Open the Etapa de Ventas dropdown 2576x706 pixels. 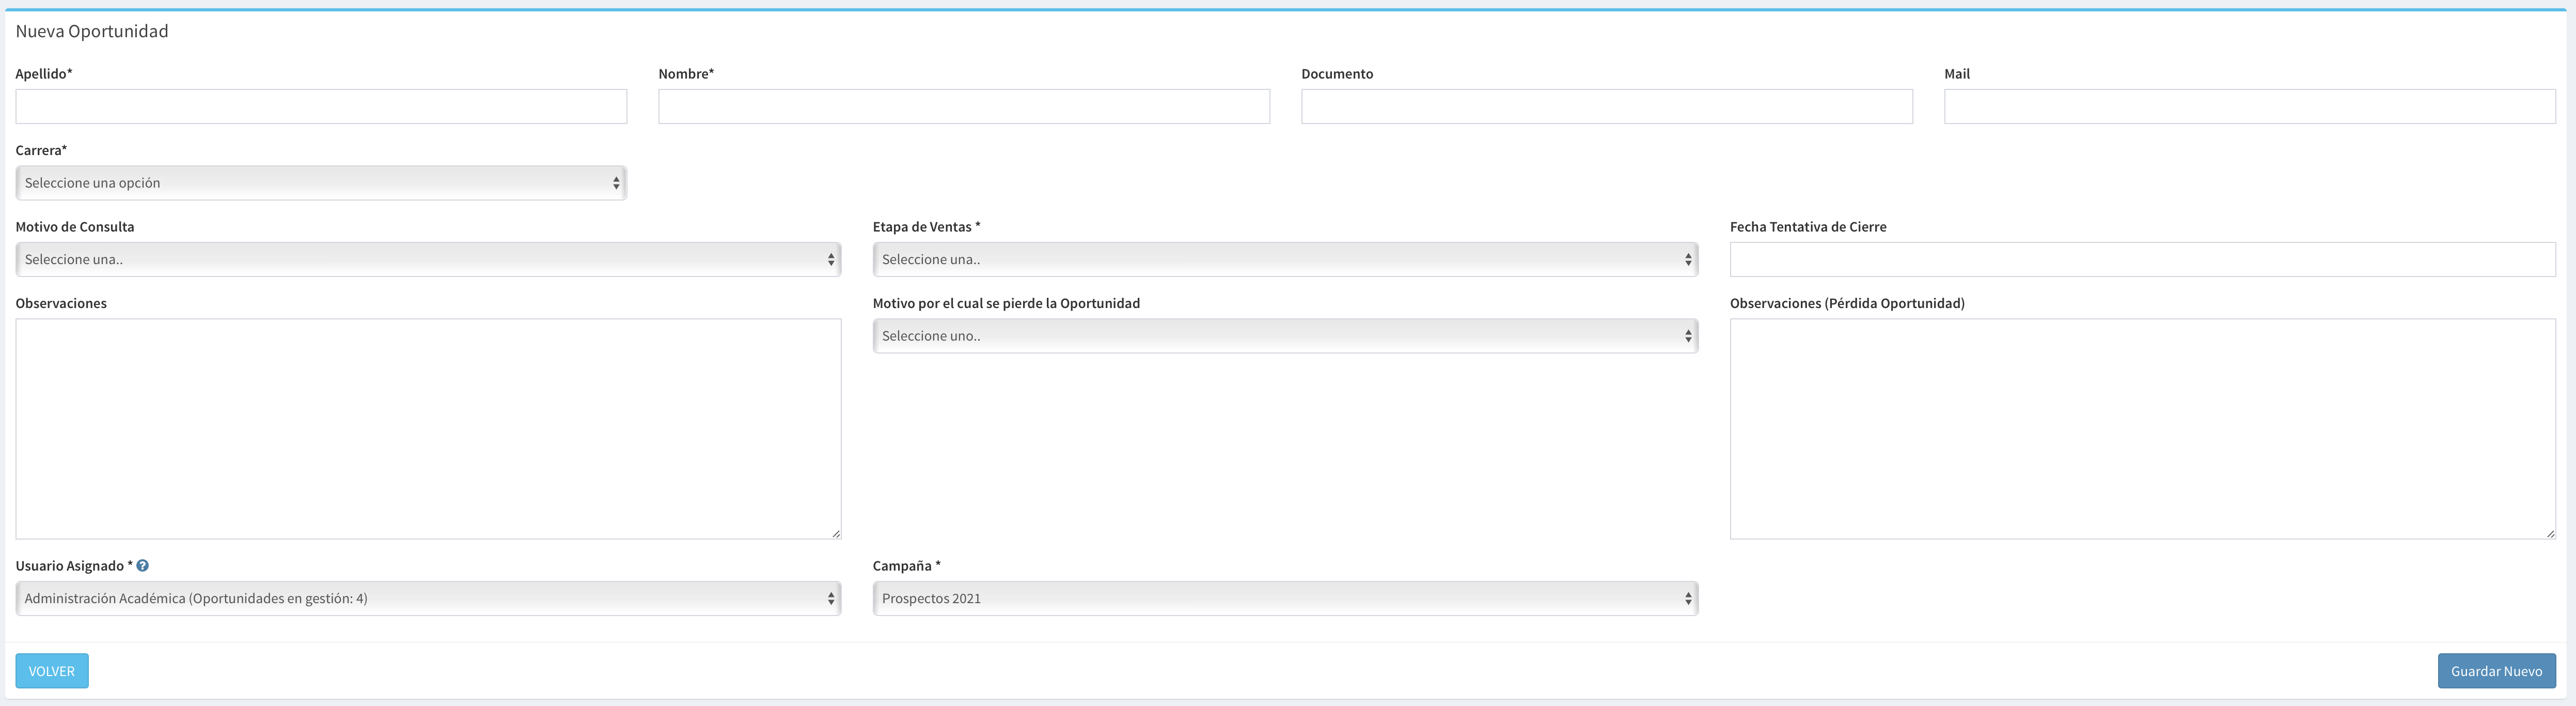point(1284,259)
